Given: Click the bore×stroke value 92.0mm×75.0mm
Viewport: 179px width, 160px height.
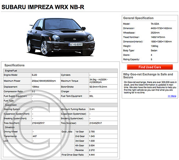Looking at the screenshot, I should pyautogui.click(x=98, y=87).
